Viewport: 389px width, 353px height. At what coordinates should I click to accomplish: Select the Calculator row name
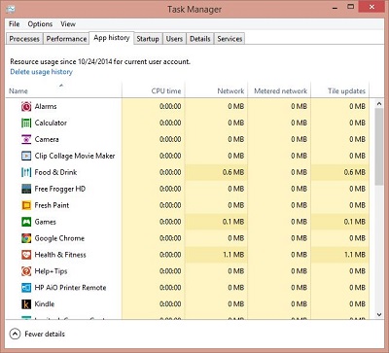pos(51,123)
